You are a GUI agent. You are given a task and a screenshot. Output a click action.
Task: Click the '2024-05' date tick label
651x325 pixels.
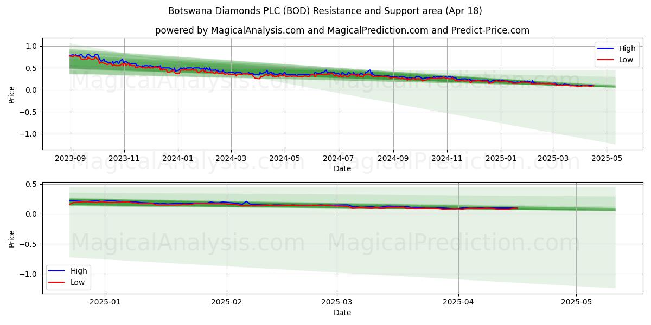(285, 159)
